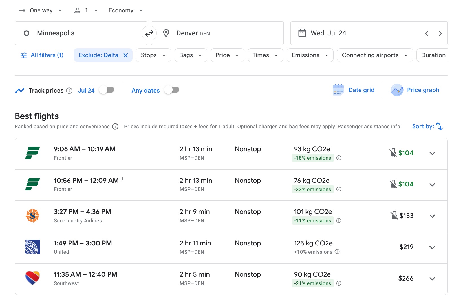Image resolution: width=463 pixels, height=302 pixels.
Task: Click the Sun Country Airlines logo
Action: [33, 216]
